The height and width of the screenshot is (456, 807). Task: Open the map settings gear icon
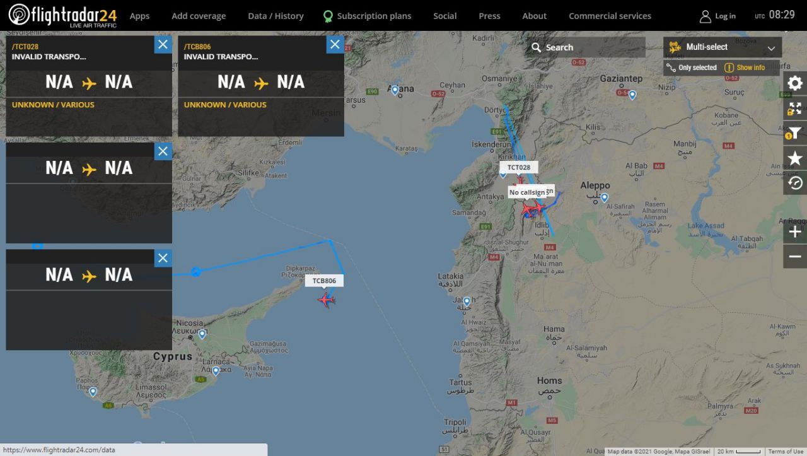(x=795, y=83)
